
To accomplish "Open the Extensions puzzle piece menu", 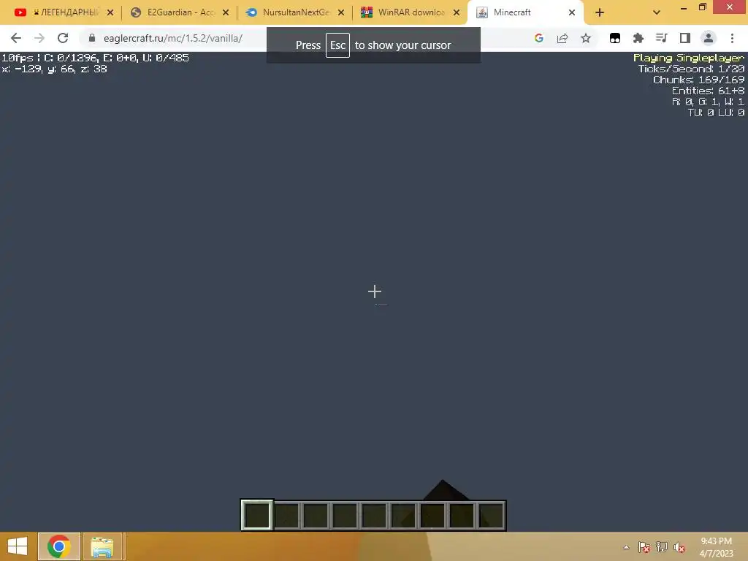I will click(638, 38).
